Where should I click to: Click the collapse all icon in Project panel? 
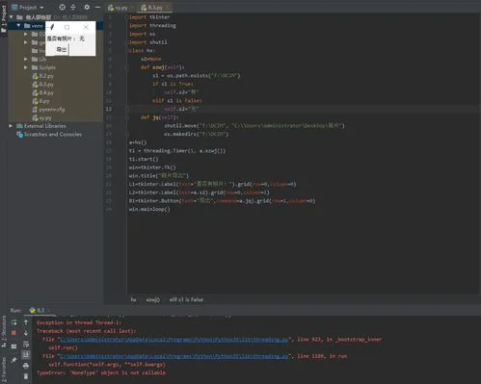coord(73,7)
